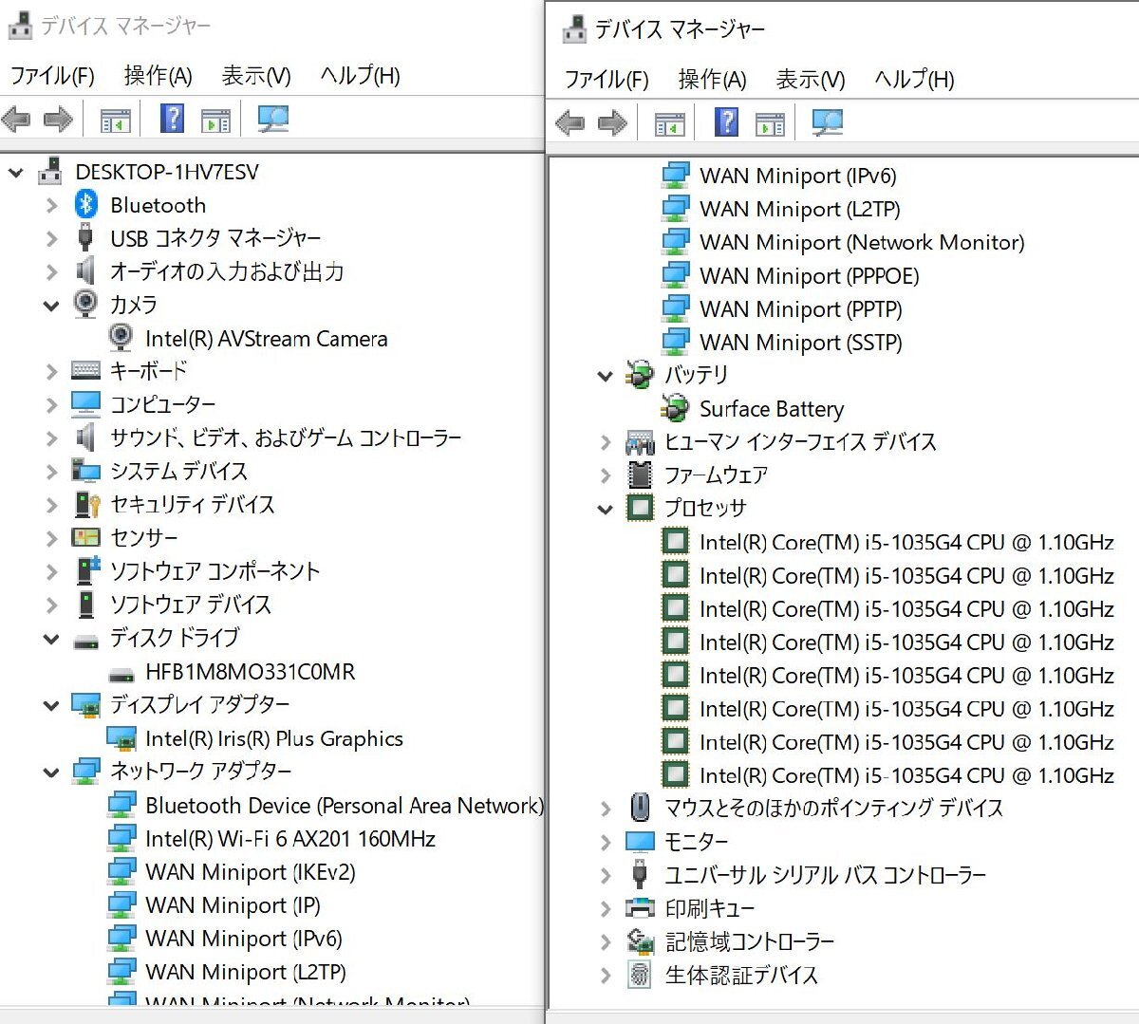This screenshot has width=1139, height=1024.
Task: Collapse the プロセッサ category
Action: (606, 509)
